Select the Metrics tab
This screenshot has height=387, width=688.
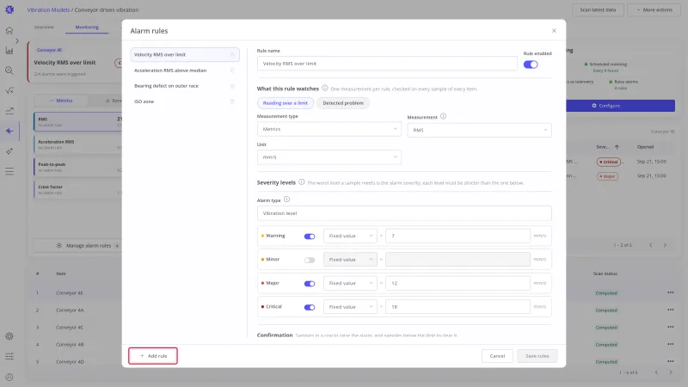coord(61,101)
